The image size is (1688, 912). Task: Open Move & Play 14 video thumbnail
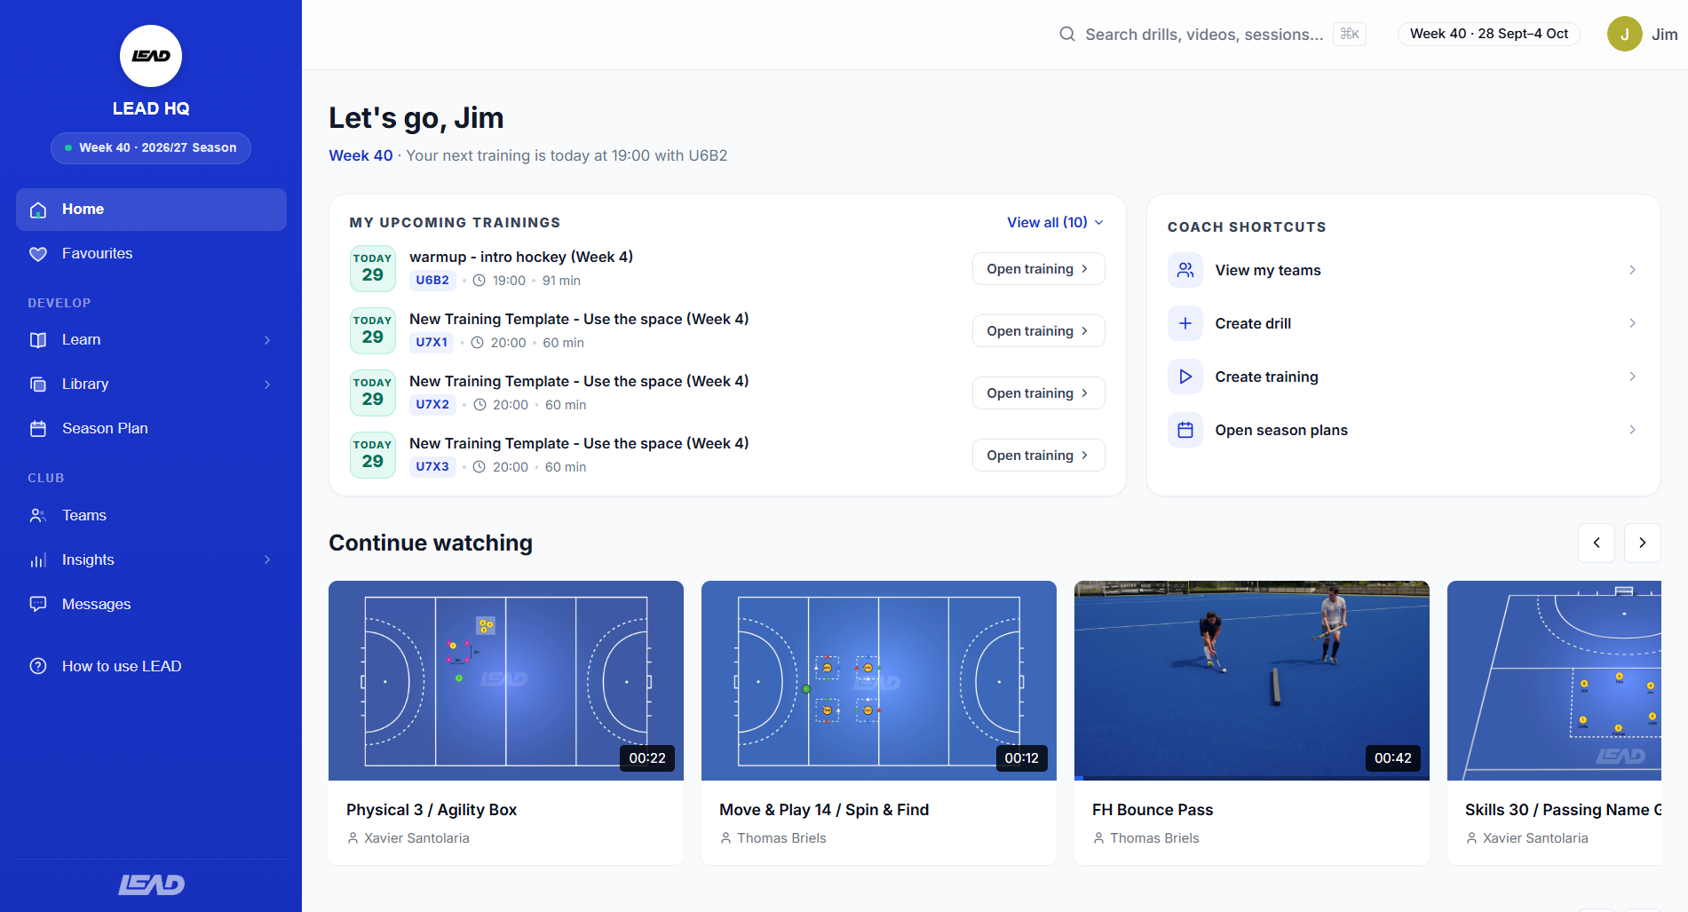tap(879, 681)
